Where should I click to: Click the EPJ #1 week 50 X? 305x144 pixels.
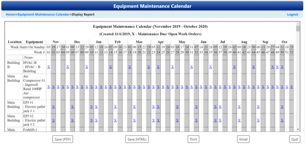point(282,107)
